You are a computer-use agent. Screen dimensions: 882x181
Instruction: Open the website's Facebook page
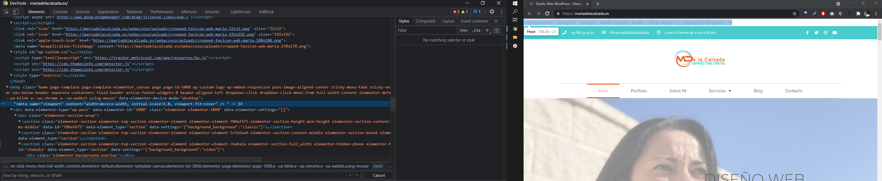point(807,33)
